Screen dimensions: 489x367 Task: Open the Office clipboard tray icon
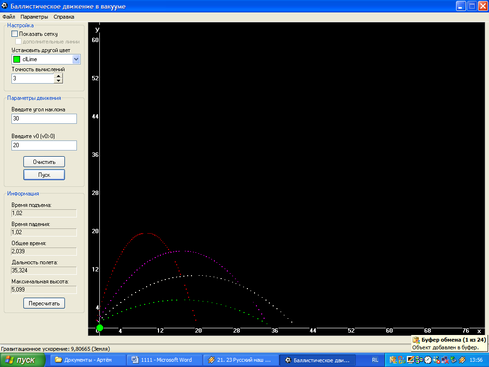tap(393, 360)
